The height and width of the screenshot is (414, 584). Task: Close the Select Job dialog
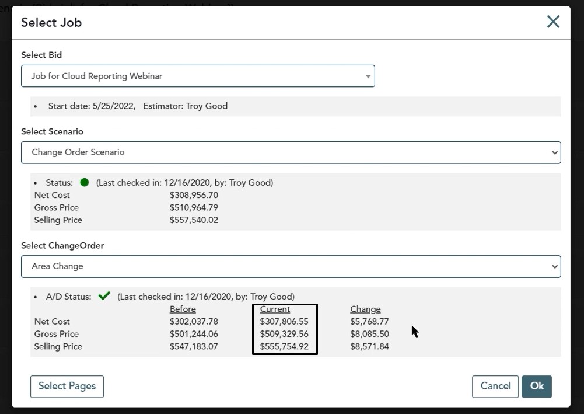tap(552, 22)
